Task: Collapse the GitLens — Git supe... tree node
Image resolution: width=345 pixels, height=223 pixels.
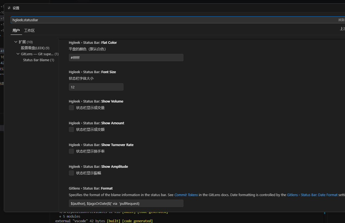Action: [x=18, y=54]
